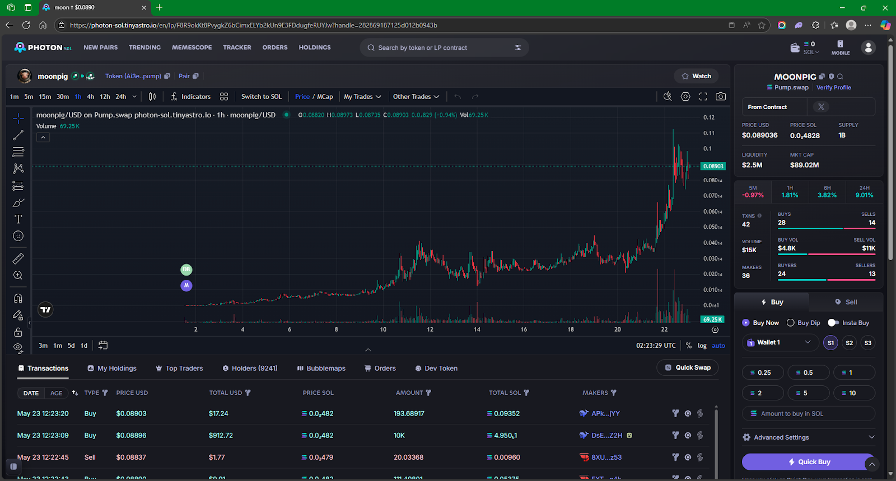Take a chart snapshot with camera icon
Screen dimensions: 896x481
721,97
